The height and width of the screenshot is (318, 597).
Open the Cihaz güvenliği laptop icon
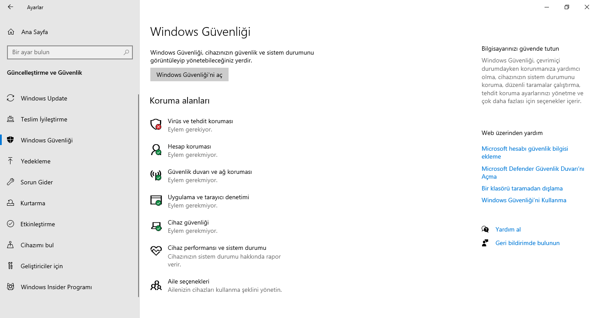(x=156, y=226)
